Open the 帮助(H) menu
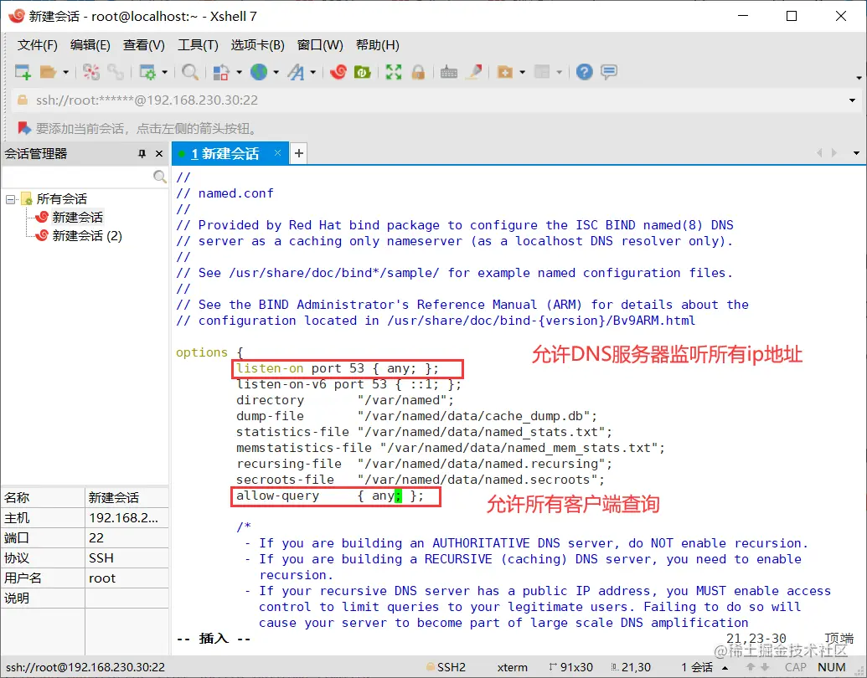Screen dimensions: 867x678 click(378, 44)
